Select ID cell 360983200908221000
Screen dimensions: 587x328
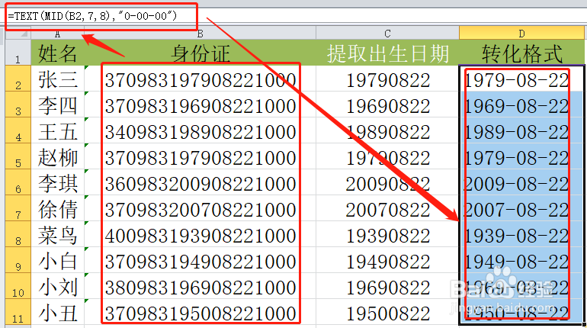click(200, 182)
